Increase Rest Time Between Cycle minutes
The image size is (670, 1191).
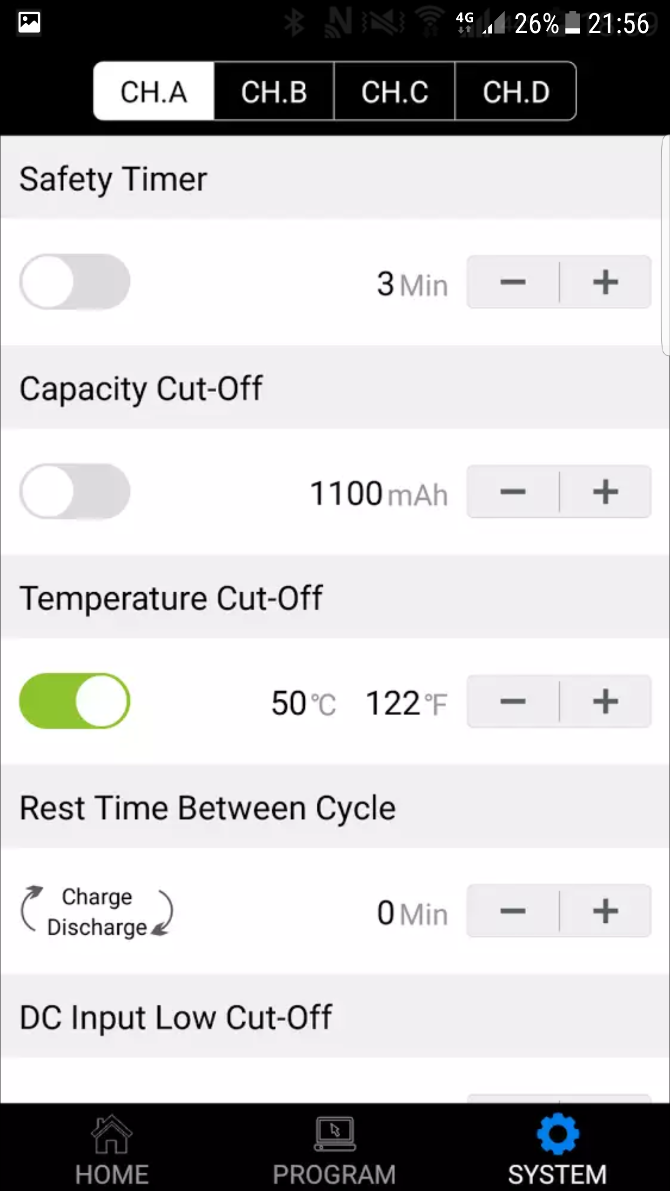point(605,911)
